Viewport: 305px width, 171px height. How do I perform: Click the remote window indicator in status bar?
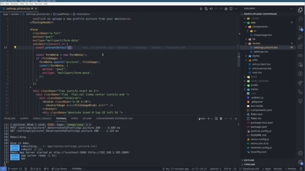point(3,169)
